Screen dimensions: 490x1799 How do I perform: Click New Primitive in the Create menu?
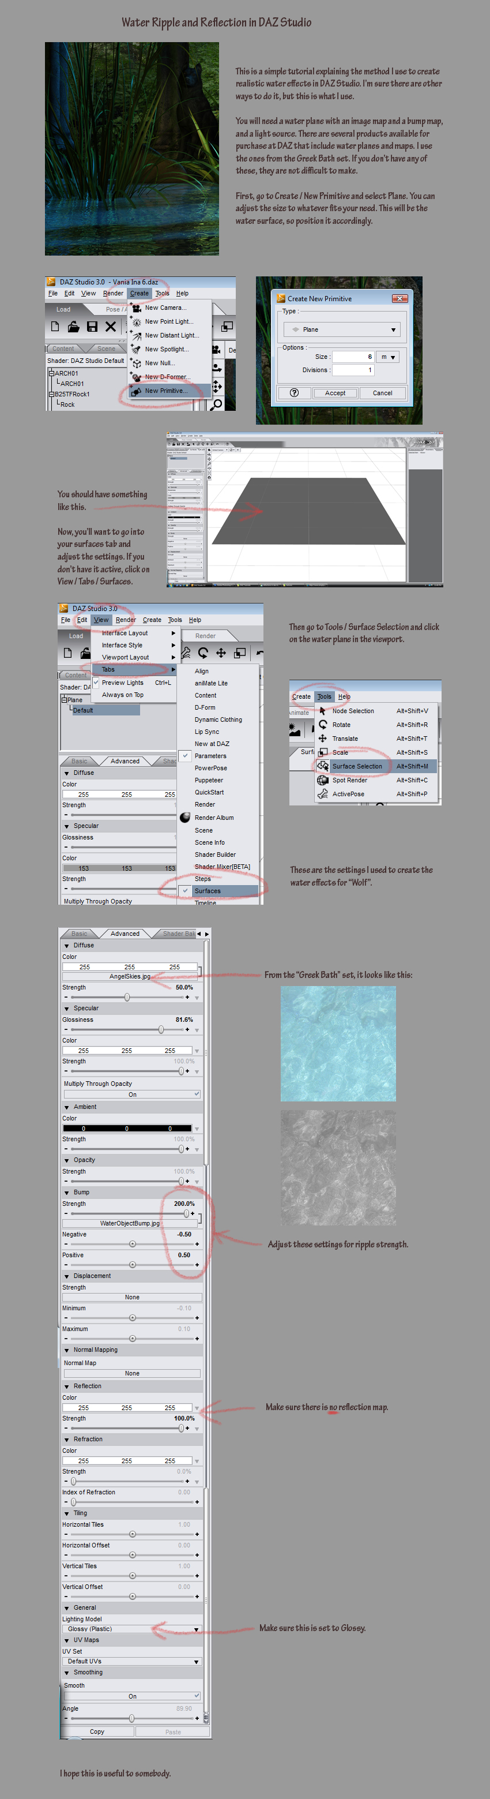point(166,391)
